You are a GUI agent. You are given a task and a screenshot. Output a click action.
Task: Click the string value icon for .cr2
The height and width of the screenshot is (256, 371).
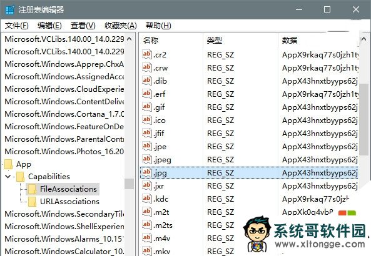(146, 54)
